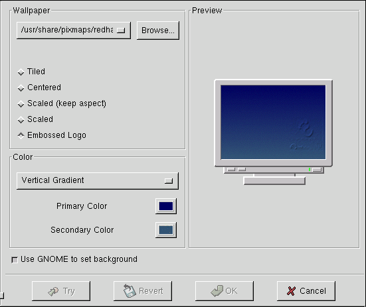Image resolution: width=366 pixels, height=307 pixels.
Task: Click the Browse... button
Action: 158,31
